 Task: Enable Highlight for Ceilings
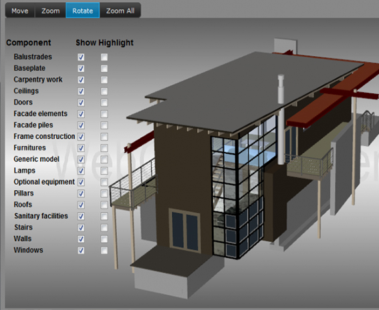click(104, 91)
